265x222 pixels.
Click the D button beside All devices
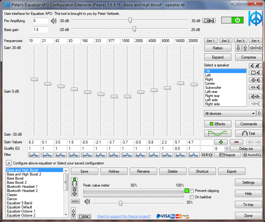click(x=259, y=113)
